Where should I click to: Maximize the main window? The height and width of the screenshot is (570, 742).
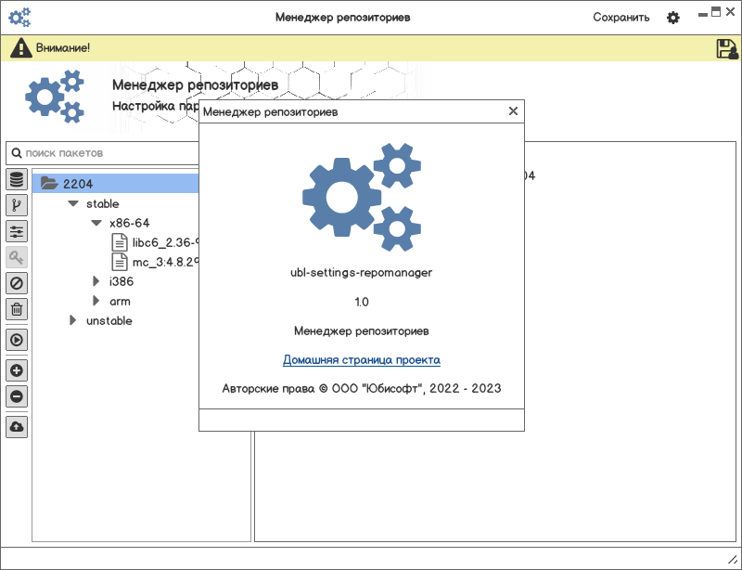click(x=716, y=12)
